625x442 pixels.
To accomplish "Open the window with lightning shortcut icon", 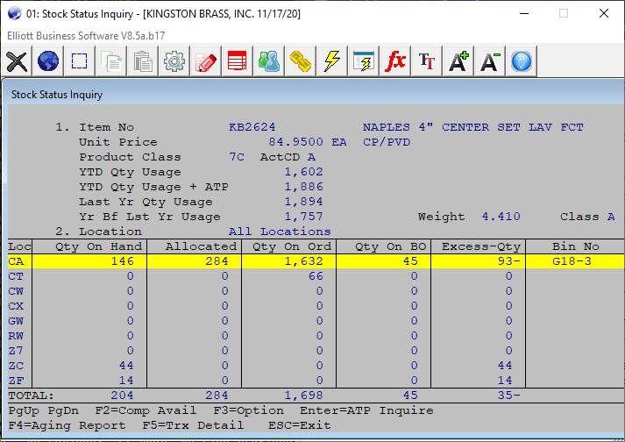I will point(364,61).
